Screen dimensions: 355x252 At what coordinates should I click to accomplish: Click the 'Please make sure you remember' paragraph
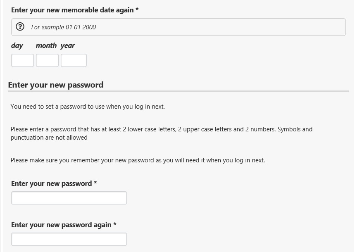coord(138,160)
